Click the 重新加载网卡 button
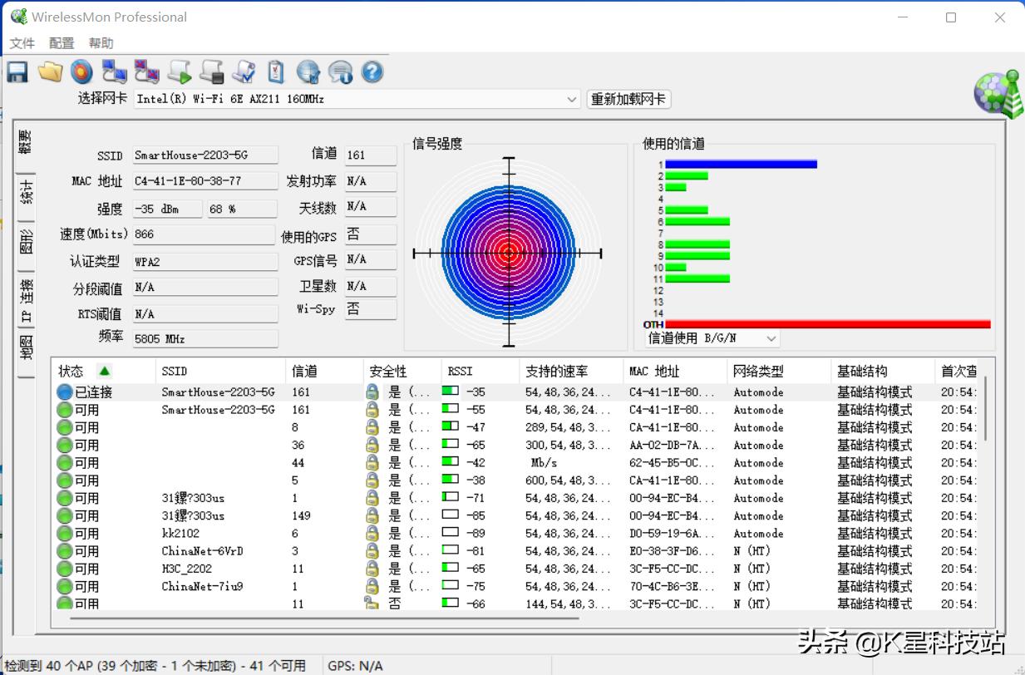 [628, 99]
